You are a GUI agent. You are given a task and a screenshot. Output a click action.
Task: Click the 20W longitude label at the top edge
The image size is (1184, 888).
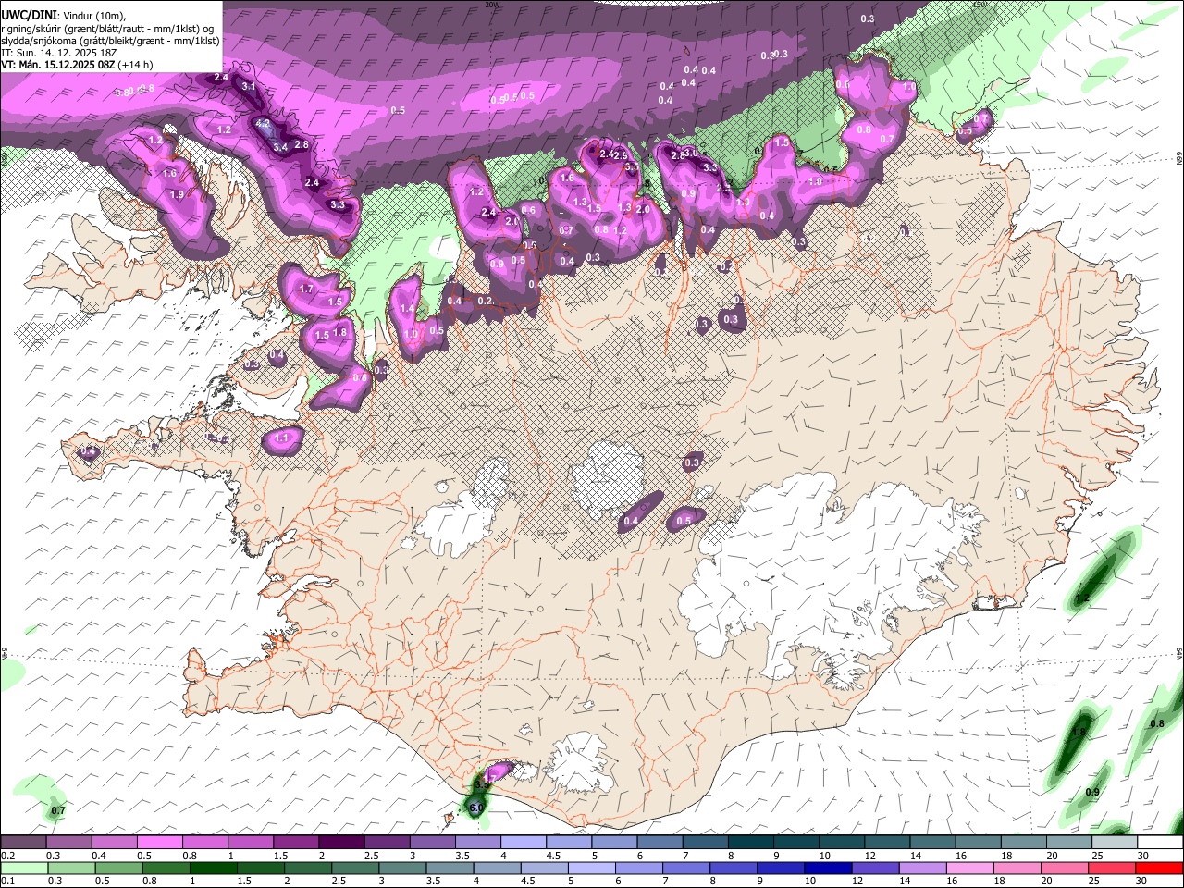(x=492, y=5)
